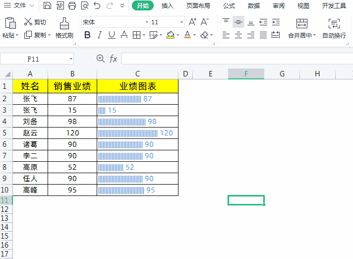Viewport: 353px width, 259px height.
Task: Toggle Underline formatting
Action: coord(112,35)
